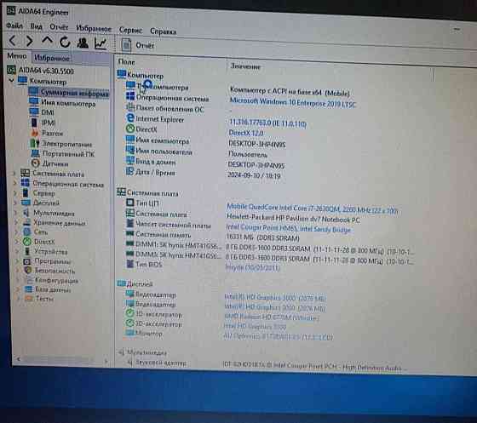Image resolution: width=477 pixels, height=423 pixels.
Task: Click the Звуковой адаптер speaker icon
Action: (130, 362)
